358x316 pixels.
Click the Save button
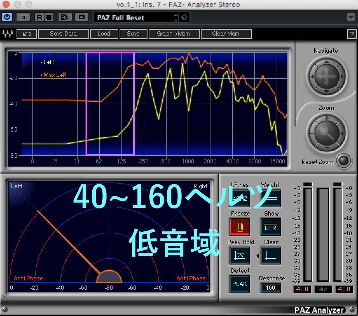[x=133, y=34]
